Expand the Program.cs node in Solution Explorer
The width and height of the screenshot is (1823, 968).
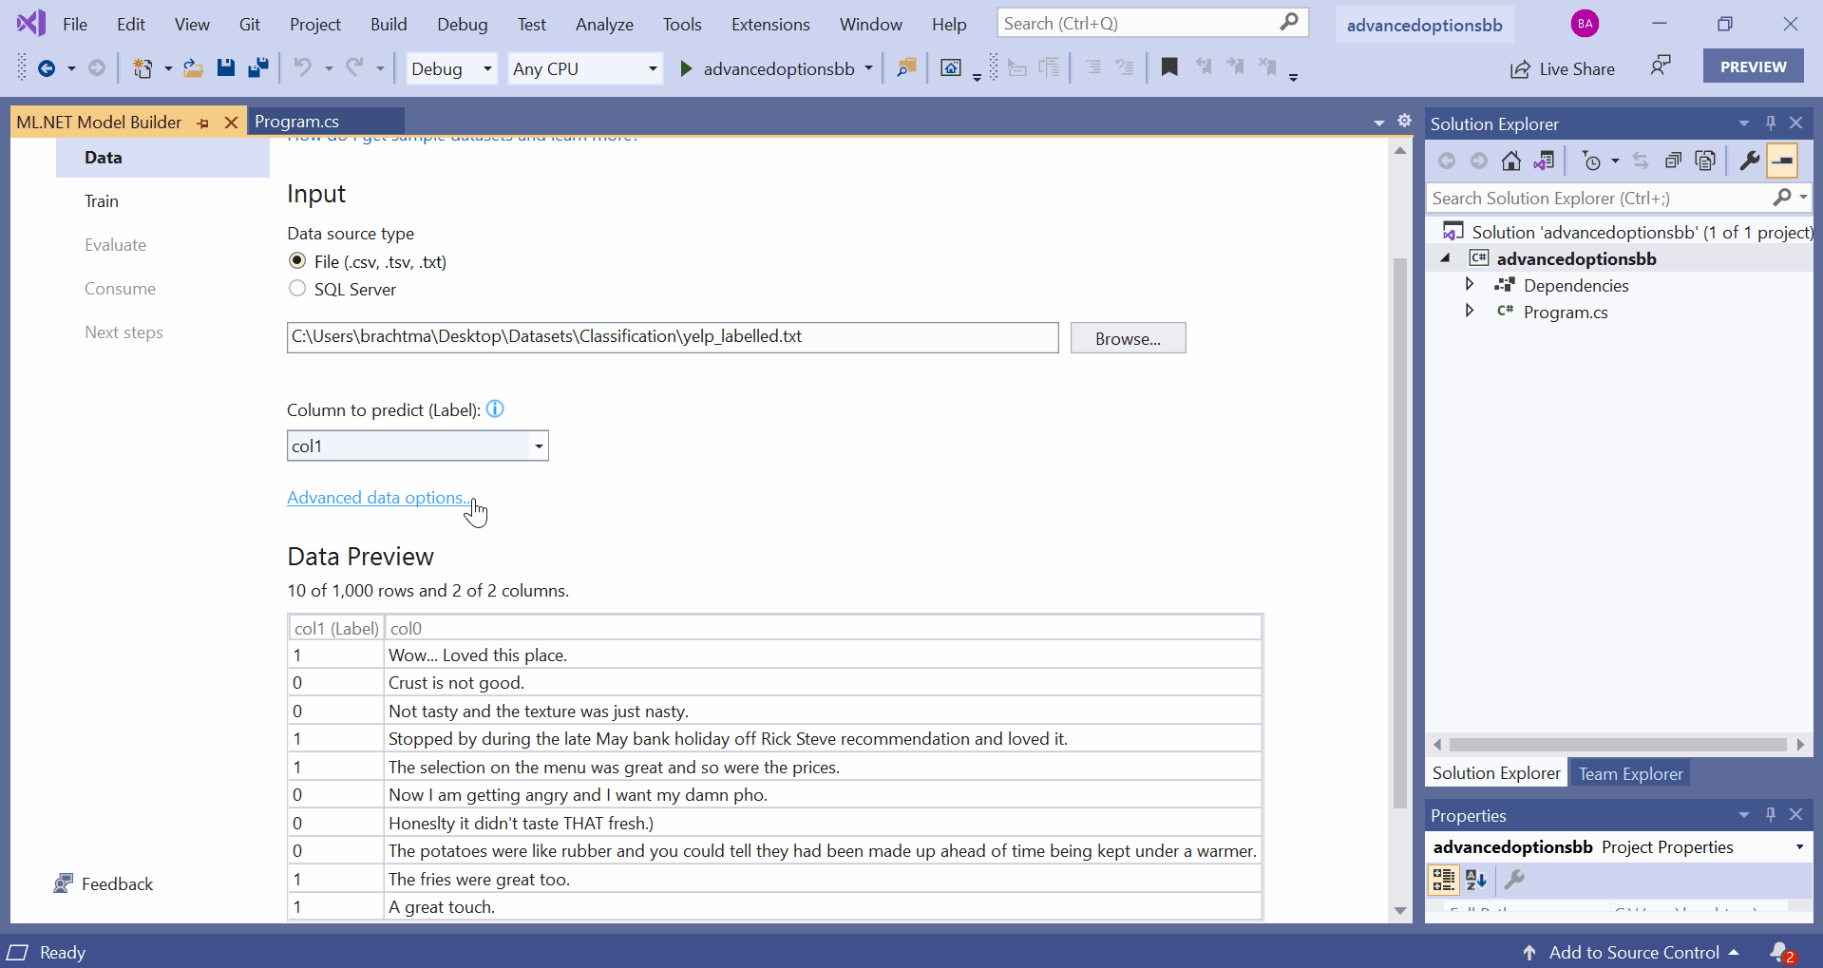[1469, 311]
